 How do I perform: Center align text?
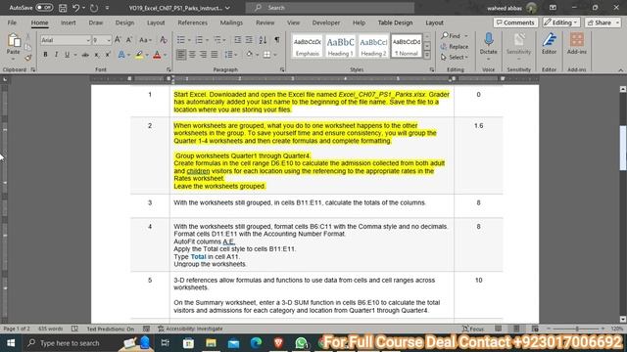pyautogui.click(x=192, y=55)
